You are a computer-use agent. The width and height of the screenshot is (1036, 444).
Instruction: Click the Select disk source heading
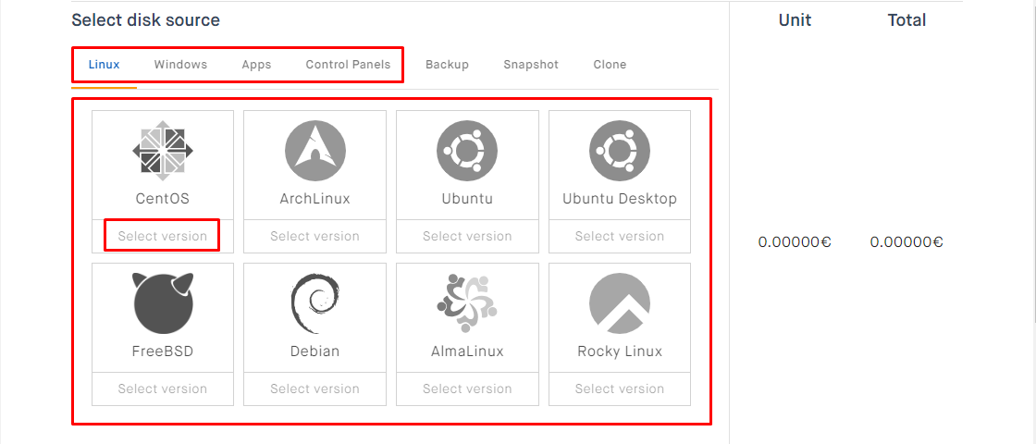tap(145, 20)
